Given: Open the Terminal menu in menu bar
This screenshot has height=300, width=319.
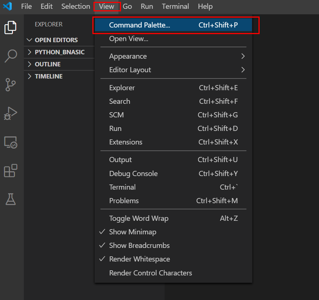Looking at the screenshot, I should pyautogui.click(x=175, y=6).
